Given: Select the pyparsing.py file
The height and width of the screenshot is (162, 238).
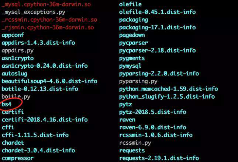Looking at the screenshot, I should pyautogui.click(x=138, y=81).
